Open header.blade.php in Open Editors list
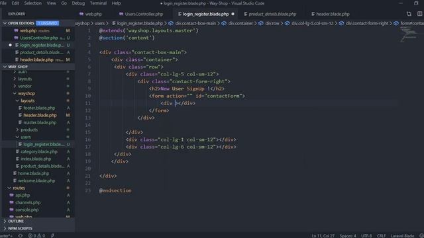 38,59
